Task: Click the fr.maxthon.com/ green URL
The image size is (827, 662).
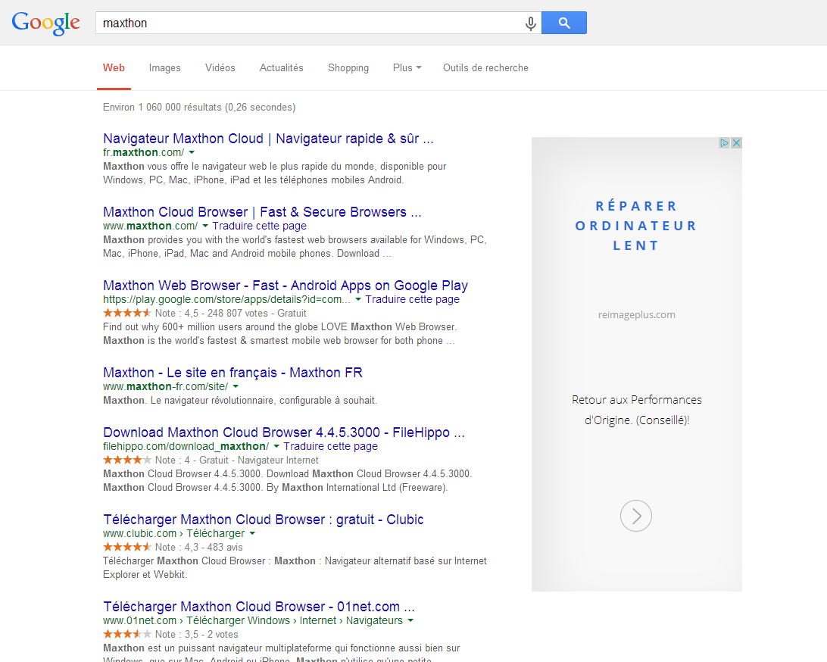Action: pyautogui.click(x=143, y=152)
